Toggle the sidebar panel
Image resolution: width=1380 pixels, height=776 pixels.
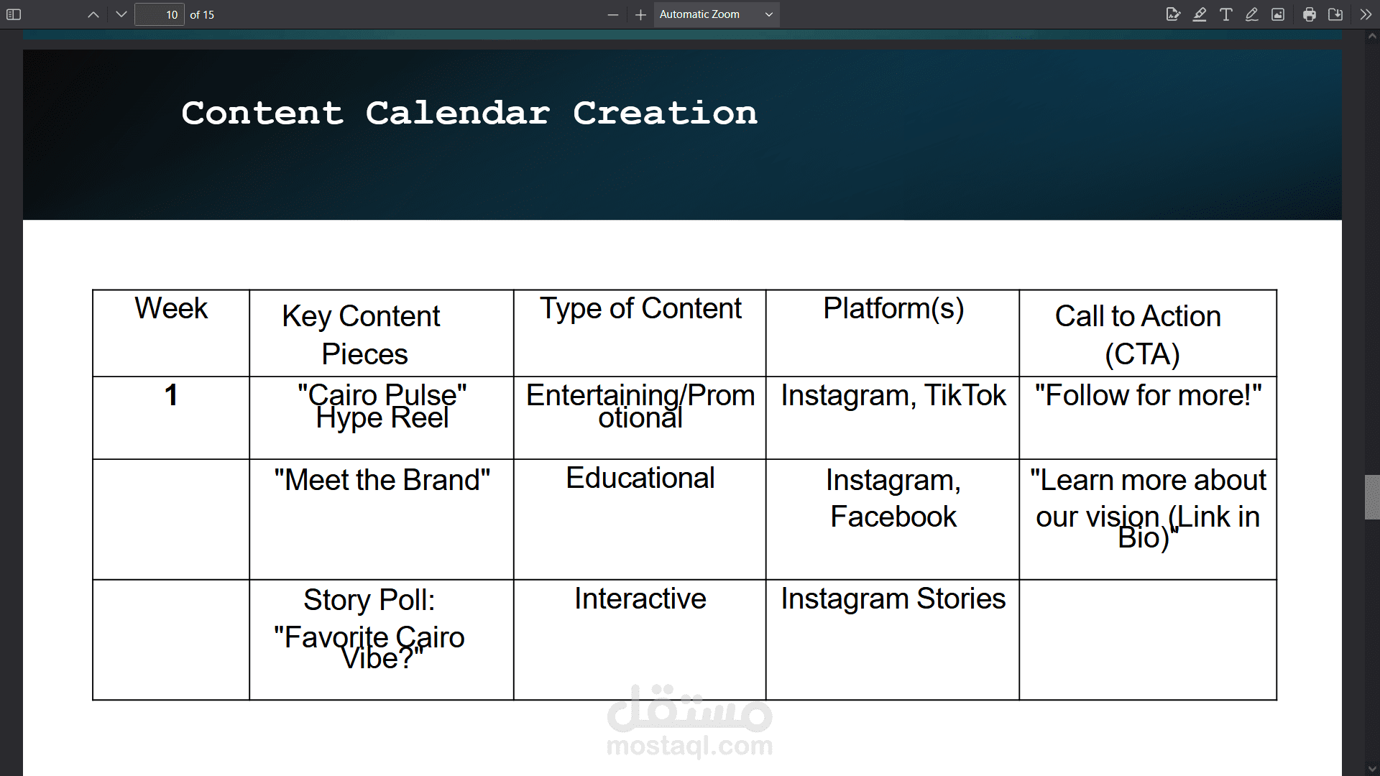tap(14, 14)
